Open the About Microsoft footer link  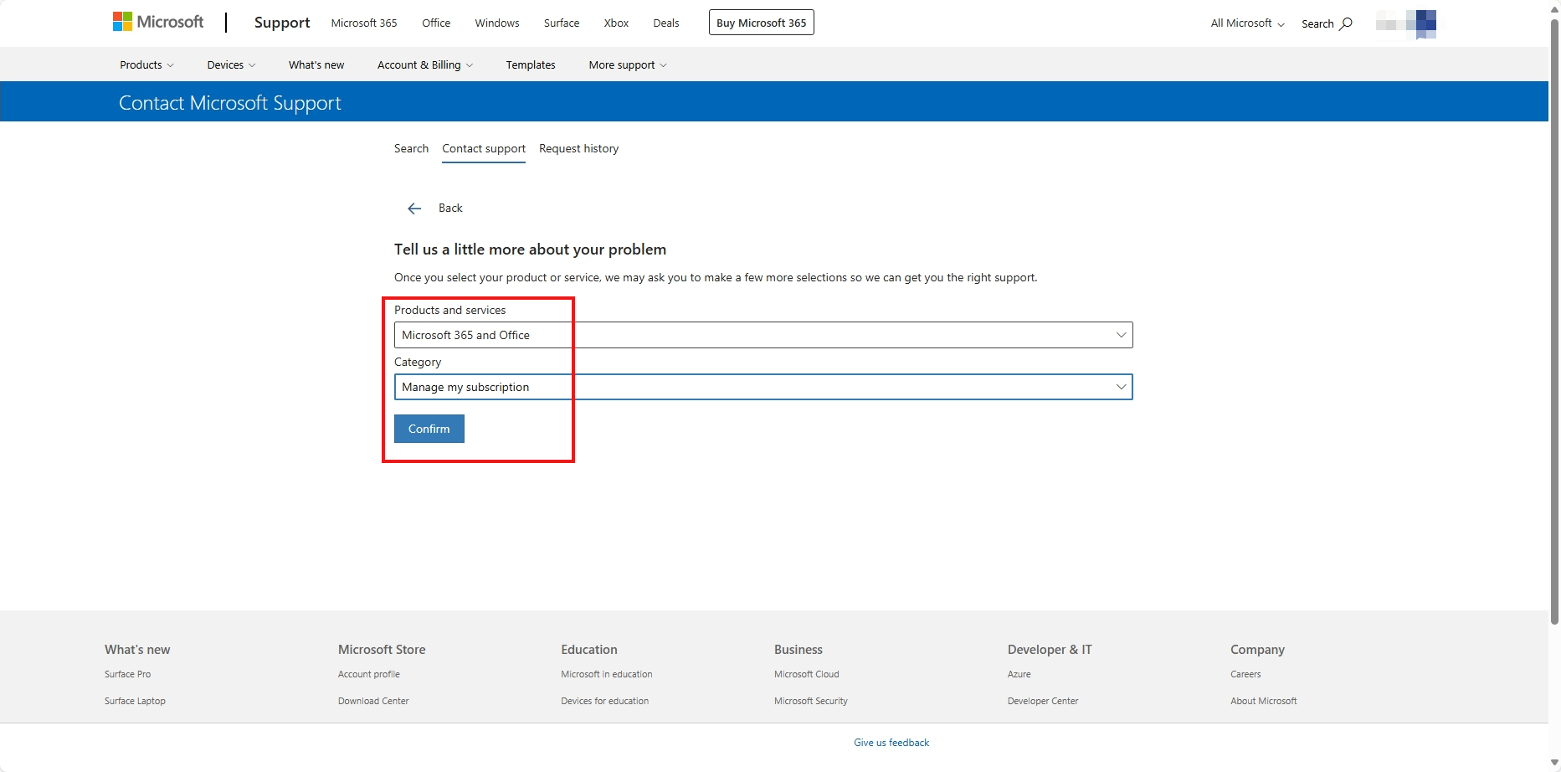click(1264, 701)
